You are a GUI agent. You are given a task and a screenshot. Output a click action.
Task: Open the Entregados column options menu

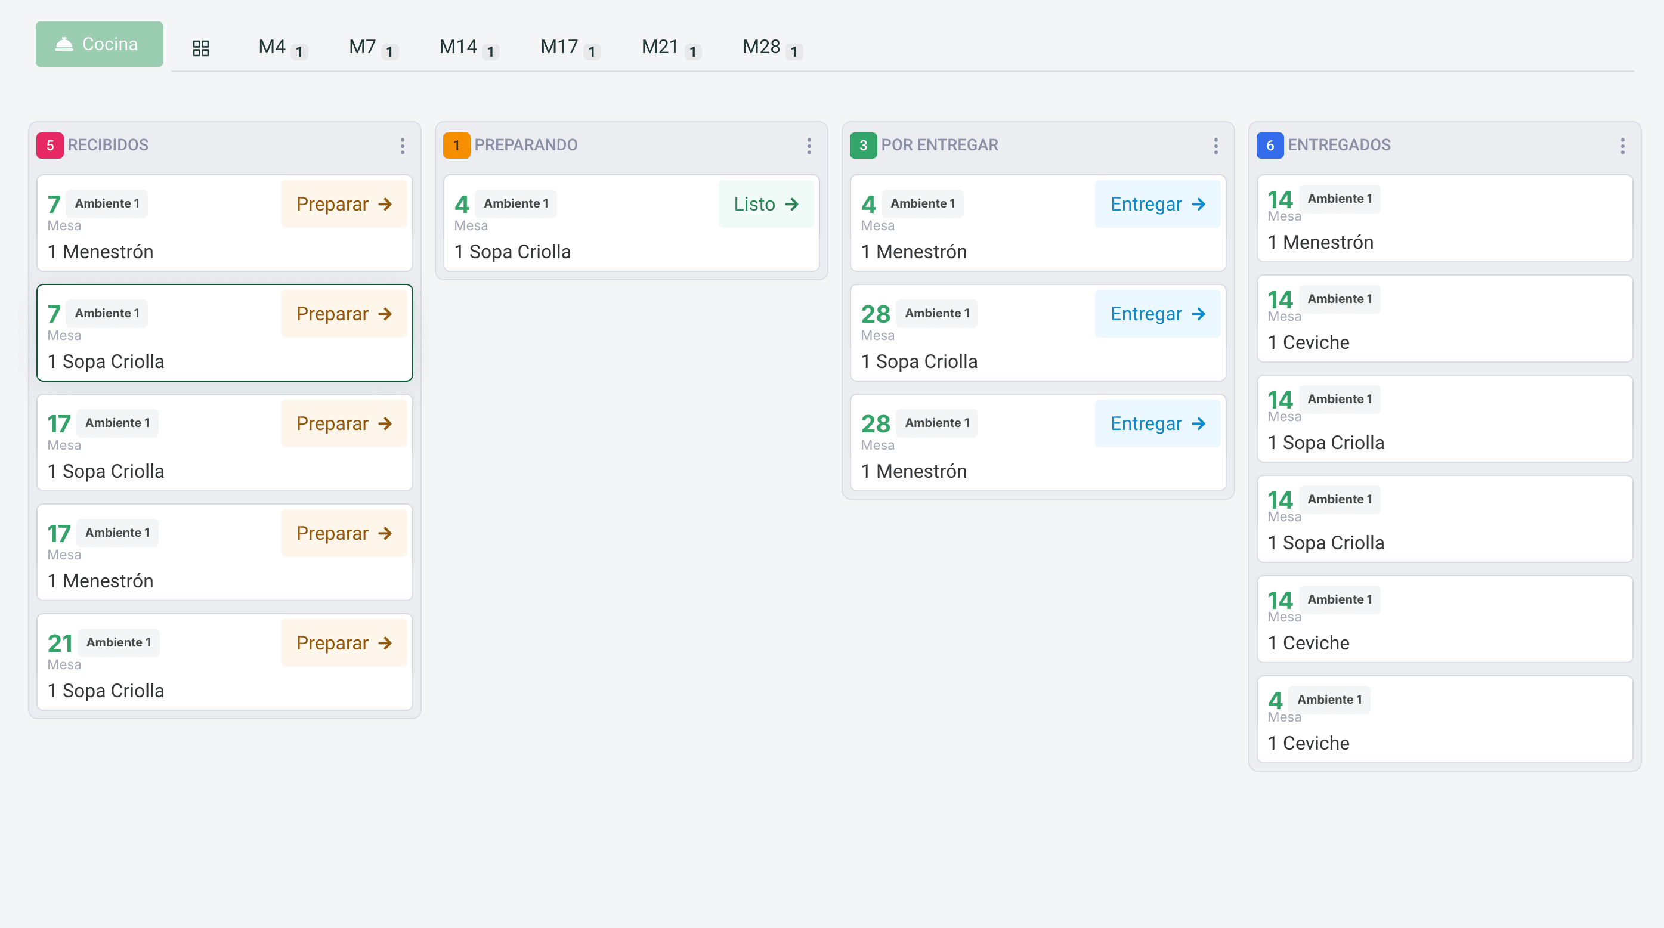[x=1622, y=146]
